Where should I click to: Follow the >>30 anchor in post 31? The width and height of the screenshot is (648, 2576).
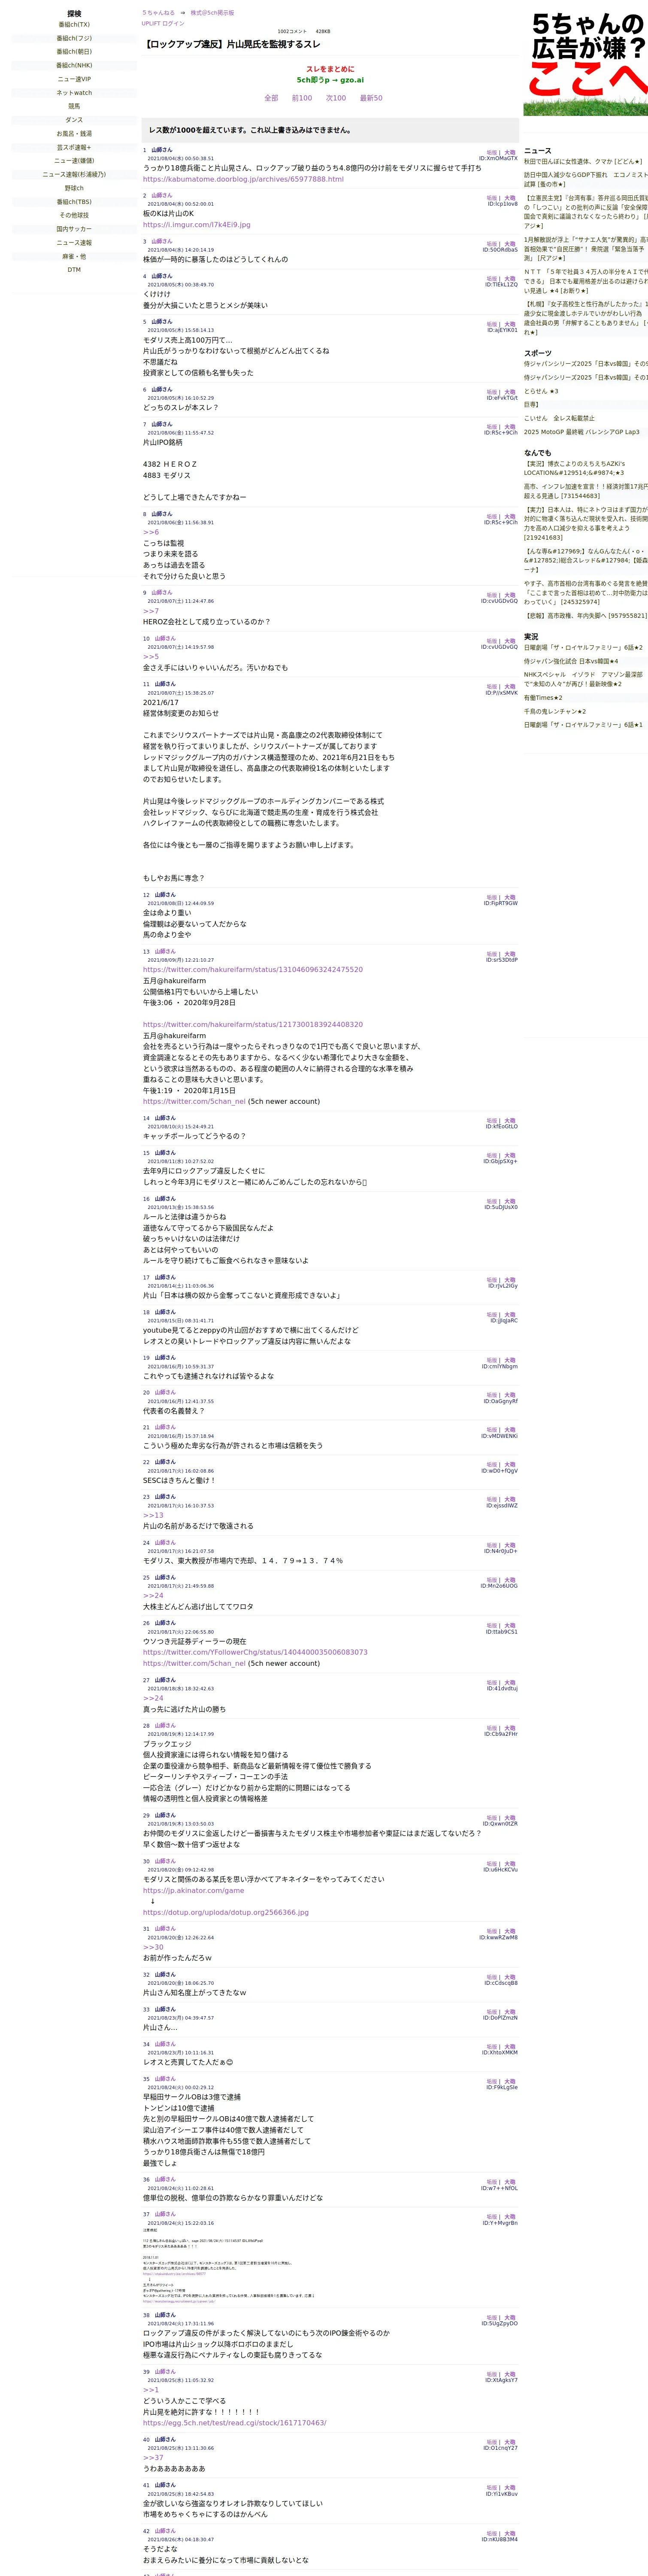click(153, 1947)
